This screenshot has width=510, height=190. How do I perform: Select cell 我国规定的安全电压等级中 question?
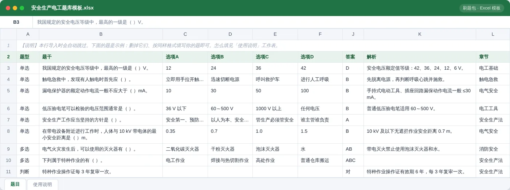(101, 68)
